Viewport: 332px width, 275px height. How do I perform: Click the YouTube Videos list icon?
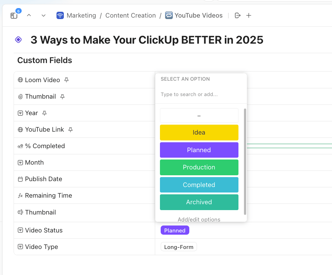point(169,15)
